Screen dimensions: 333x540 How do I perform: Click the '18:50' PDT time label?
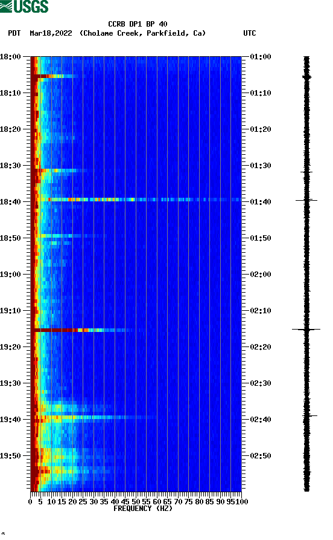[x=10, y=238]
